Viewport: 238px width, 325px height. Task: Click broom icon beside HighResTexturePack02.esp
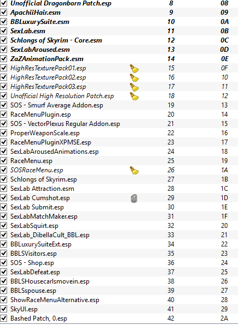click(x=134, y=78)
